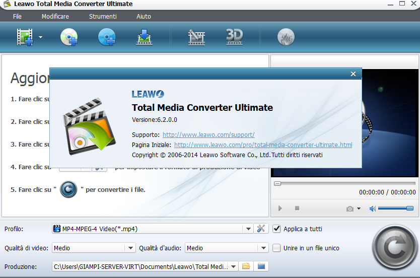The height and width of the screenshot is (278, 420).
Task: Toggle the Applica a tutti checkbox
Action: pyautogui.click(x=276, y=229)
